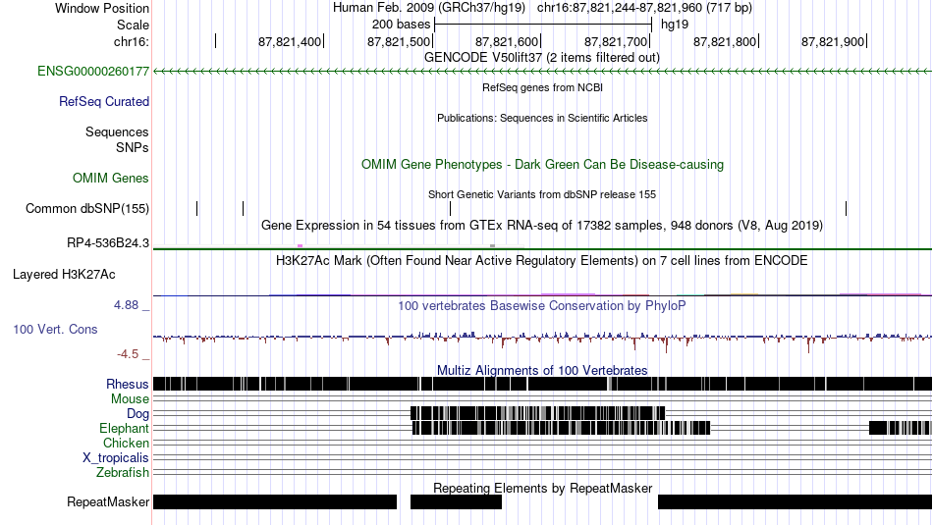The width and height of the screenshot is (933, 525).
Task: Click the 87,821,800 ruler position
Action: click(726, 41)
